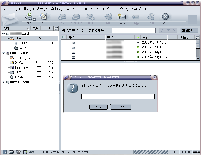Toggle read status of the first message
The width and height of the screenshot is (201, 155).
tap(138, 42)
